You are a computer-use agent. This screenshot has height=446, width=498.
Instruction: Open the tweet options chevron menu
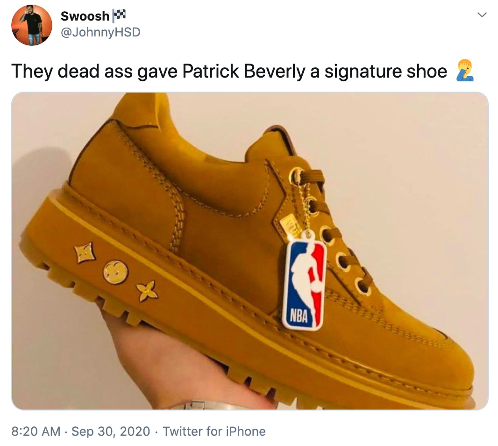coord(481,15)
